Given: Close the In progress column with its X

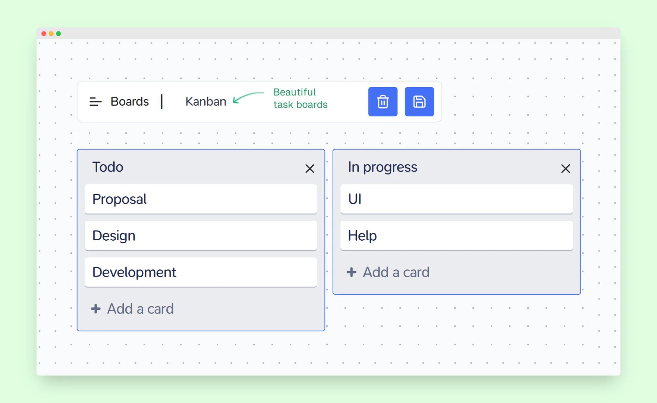Looking at the screenshot, I should (x=566, y=169).
